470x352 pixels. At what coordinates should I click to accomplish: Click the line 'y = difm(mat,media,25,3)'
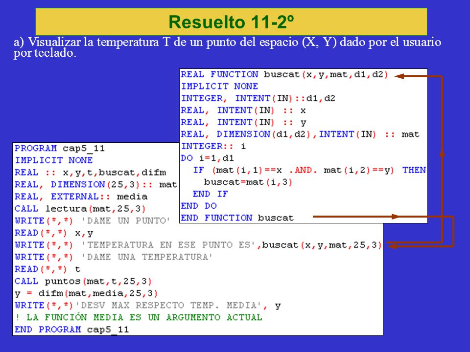point(86,293)
